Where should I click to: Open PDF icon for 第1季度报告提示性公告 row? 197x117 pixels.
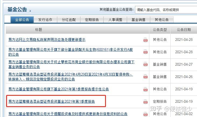146,89
